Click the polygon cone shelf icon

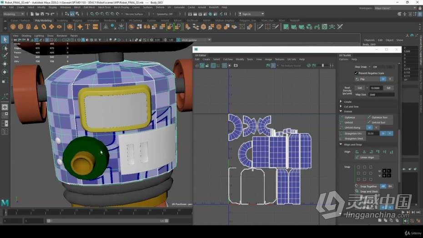pos(36,27)
